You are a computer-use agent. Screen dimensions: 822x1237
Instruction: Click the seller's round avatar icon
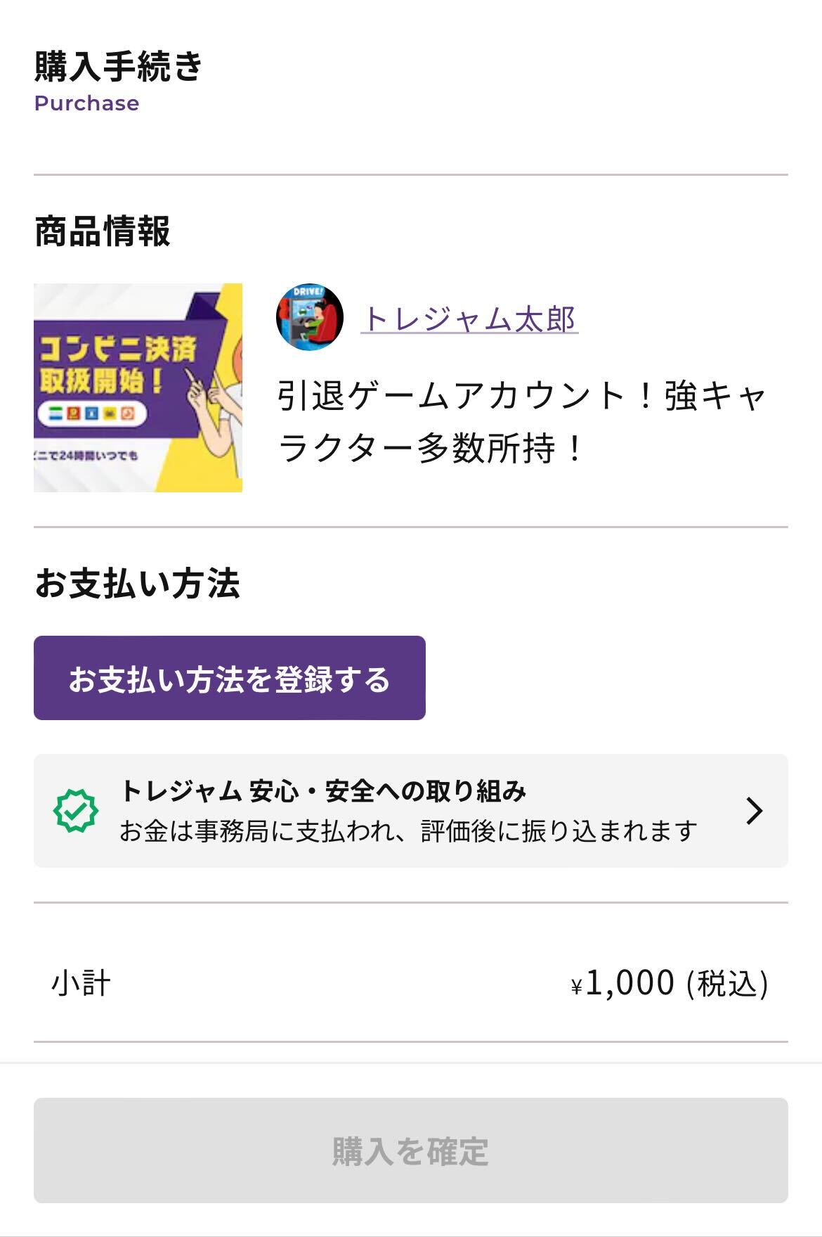tap(310, 318)
